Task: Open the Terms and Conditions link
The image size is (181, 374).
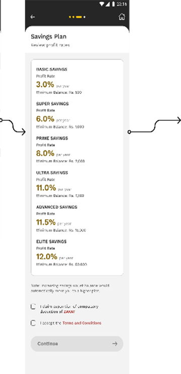Action: 82,323
